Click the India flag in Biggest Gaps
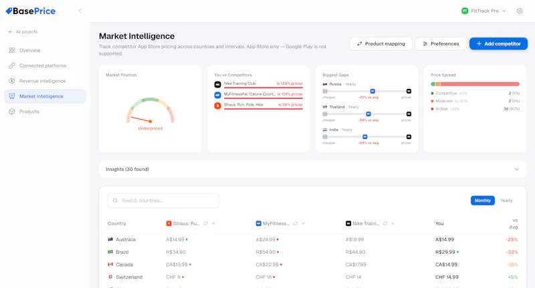 pyautogui.click(x=325, y=130)
